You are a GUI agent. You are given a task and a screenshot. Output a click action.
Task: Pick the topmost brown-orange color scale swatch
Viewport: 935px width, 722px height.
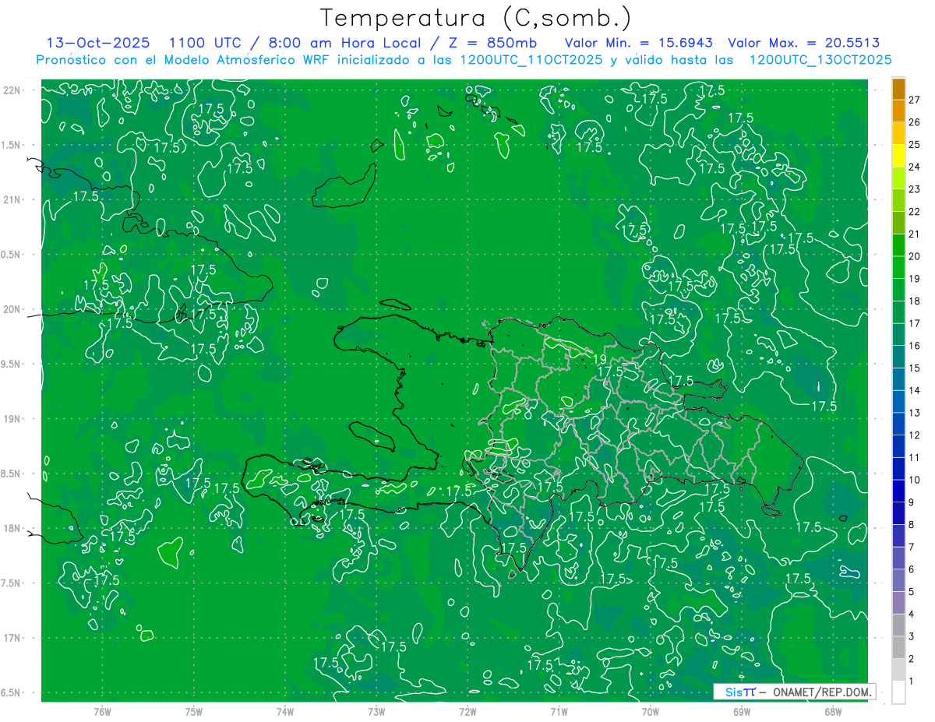point(898,89)
